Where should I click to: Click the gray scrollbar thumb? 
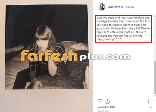point(155,77)
